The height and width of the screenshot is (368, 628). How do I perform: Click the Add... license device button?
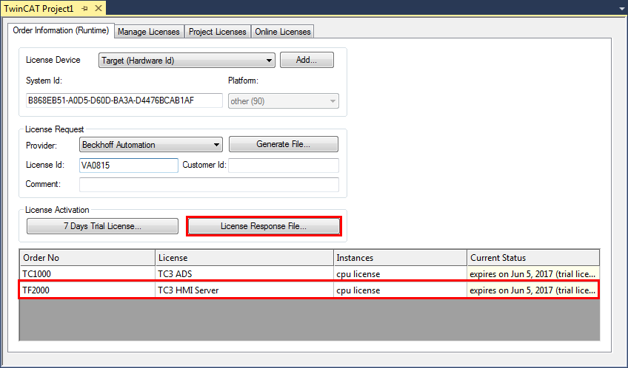(x=307, y=60)
